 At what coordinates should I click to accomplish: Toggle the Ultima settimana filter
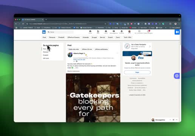(x=101, y=49)
